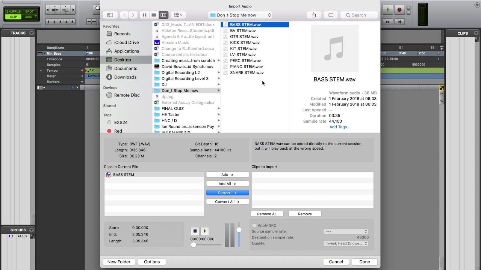Click Cancel in Import Audio dialog
The height and width of the screenshot is (270, 481).
(336, 262)
